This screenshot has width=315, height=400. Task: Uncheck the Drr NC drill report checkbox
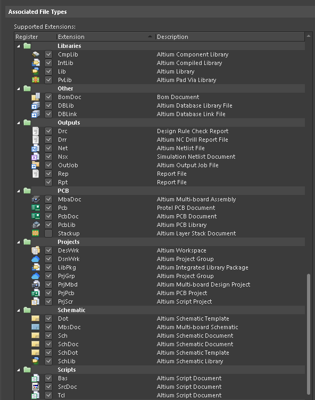click(48, 140)
